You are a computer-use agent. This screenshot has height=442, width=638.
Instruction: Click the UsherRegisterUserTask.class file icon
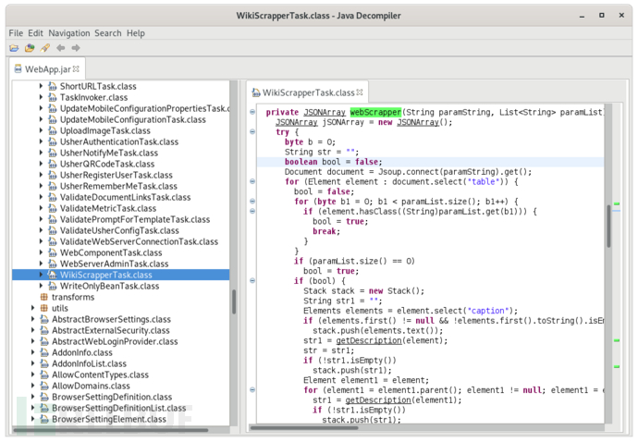coord(52,175)
